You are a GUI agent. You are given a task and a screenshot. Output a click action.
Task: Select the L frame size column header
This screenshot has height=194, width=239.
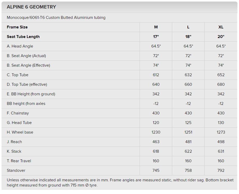[x=188, y=27]
